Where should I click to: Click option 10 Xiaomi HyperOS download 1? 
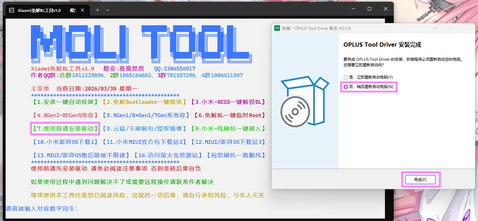(x=65, y=142)
